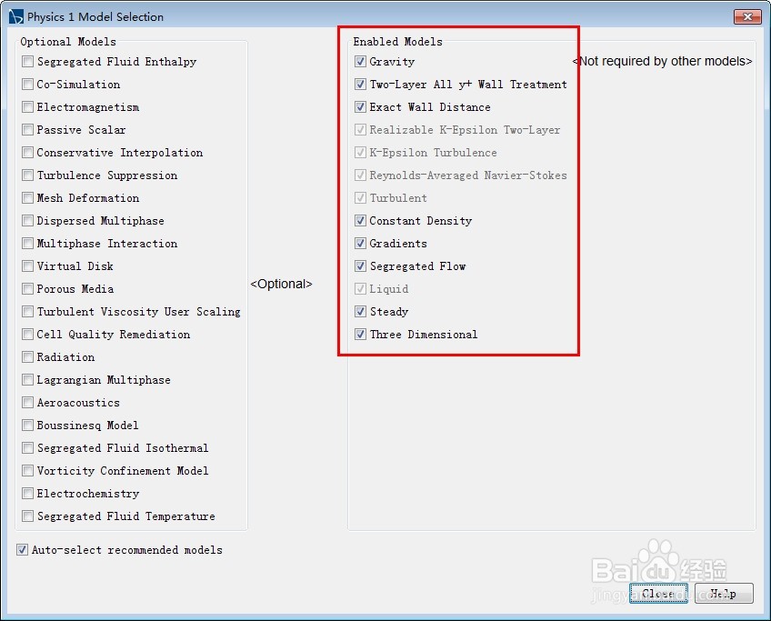Uncheck the Steady model
This screenshot has width=771, height=621.
coord(360,311)
